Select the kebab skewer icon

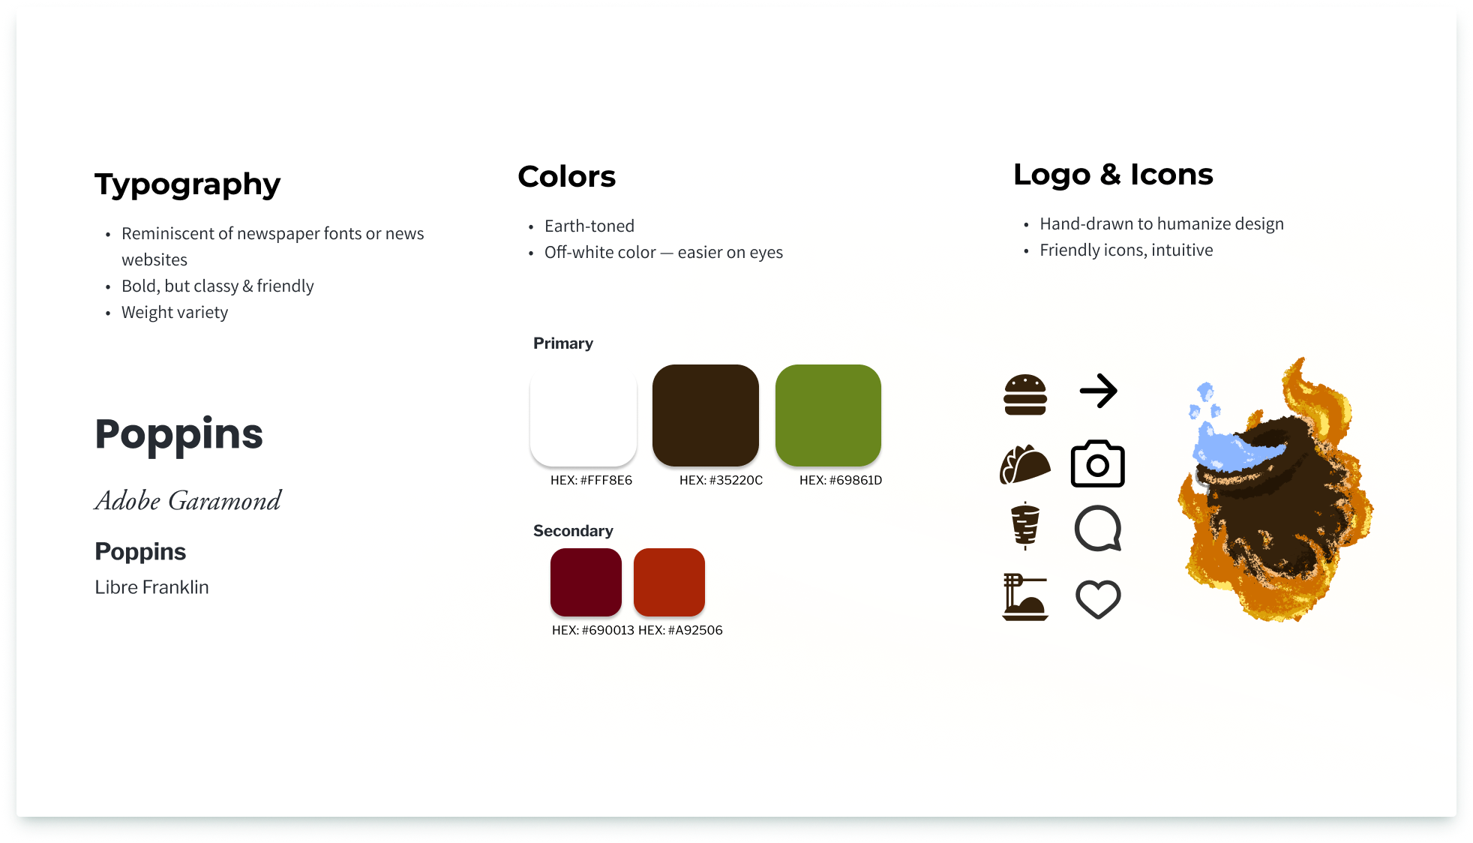tap(1024, 526)
